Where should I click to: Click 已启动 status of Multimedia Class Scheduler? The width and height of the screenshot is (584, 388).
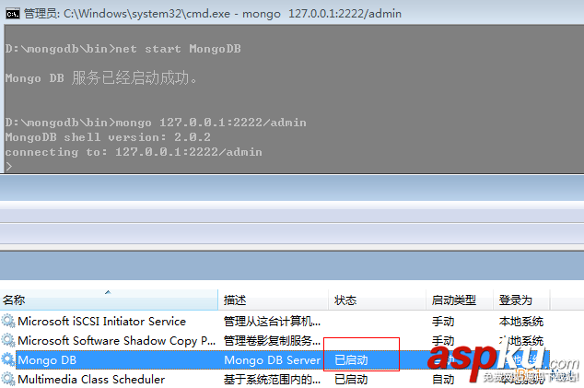click(x=351, y=379)
